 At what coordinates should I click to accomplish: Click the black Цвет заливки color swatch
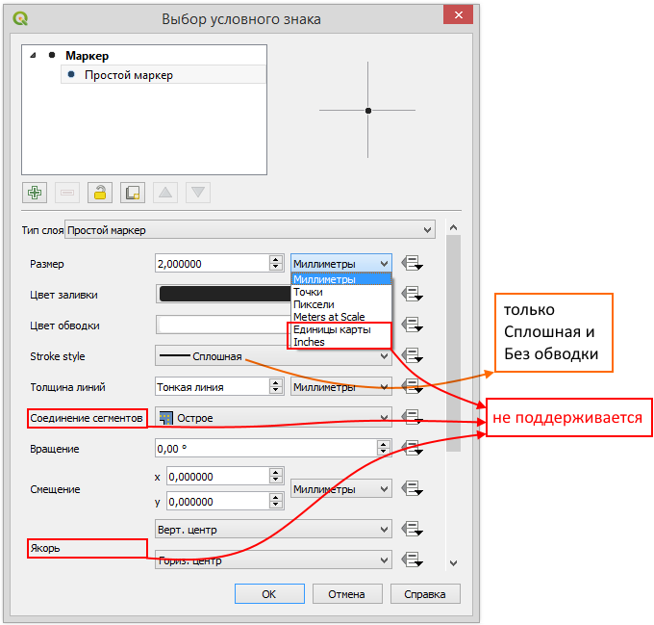[223, 295]
